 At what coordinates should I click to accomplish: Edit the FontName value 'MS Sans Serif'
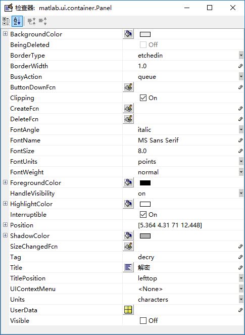click(158, 140)
